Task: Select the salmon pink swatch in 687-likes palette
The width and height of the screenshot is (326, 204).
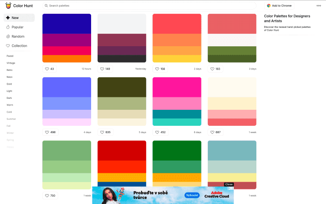Action: [232, 114]
